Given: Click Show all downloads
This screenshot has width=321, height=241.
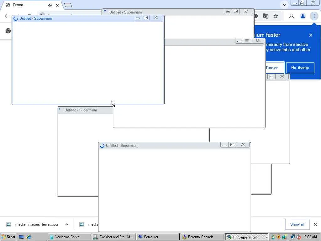Looking at the screenshot, I should 297,224.
